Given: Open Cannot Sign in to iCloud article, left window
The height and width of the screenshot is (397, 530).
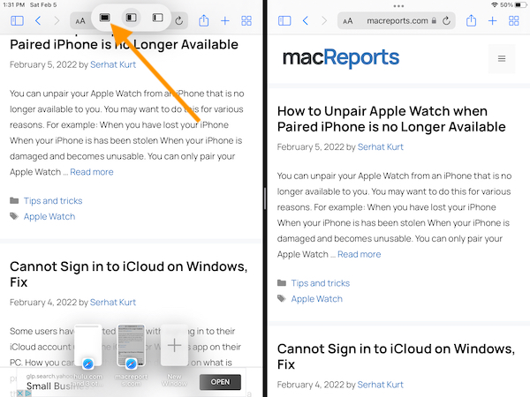Looking at the screenshot, I should [128, 274].
